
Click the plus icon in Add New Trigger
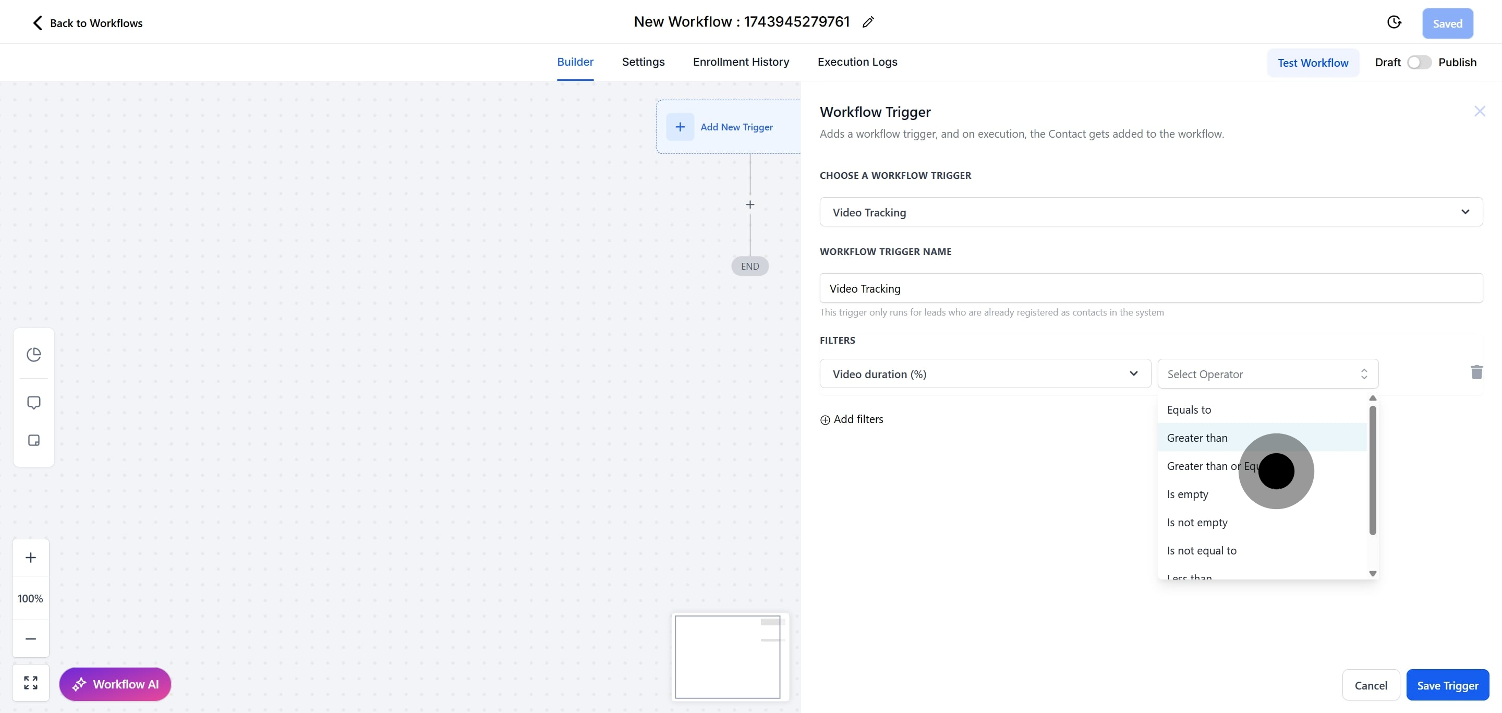(x=680, y=127)
